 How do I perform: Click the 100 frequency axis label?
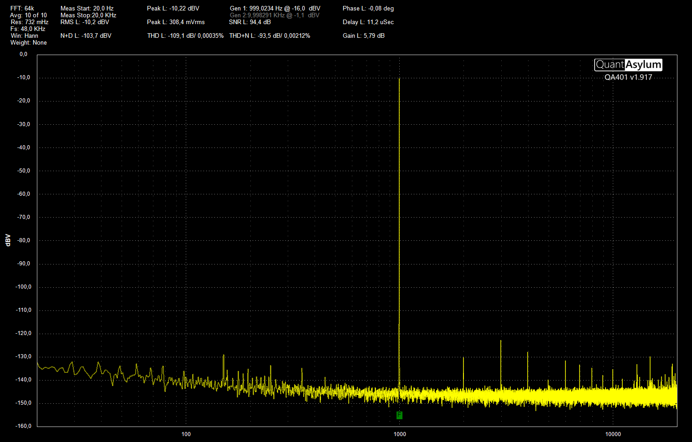click(186, 434)
